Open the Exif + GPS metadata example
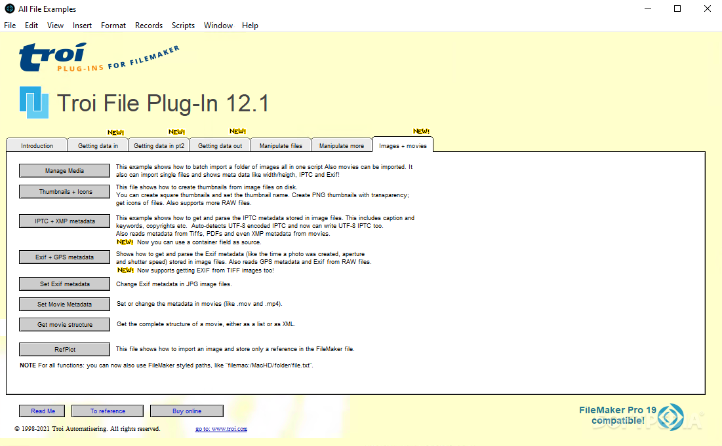 [x=64, y=257]
